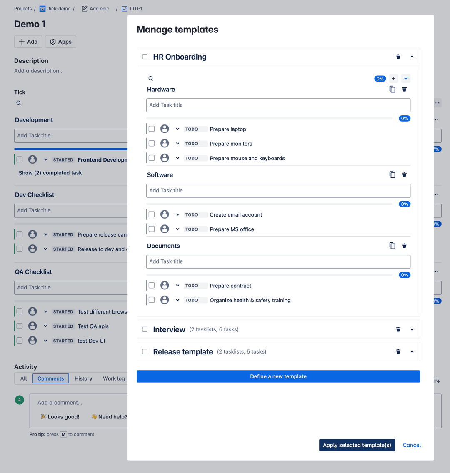
Task: Switch to the Comments activity tab
Action: 51,378
